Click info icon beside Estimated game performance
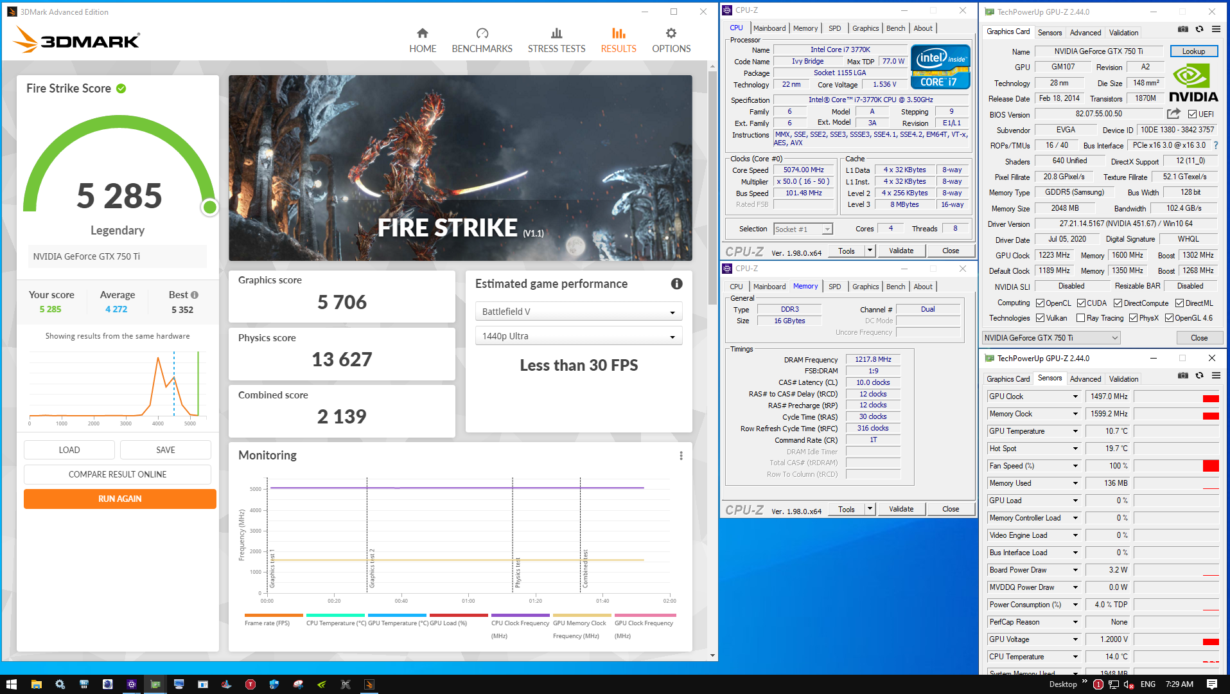The height and width of the screenshot is (694, 1230). tap(676, 283)
